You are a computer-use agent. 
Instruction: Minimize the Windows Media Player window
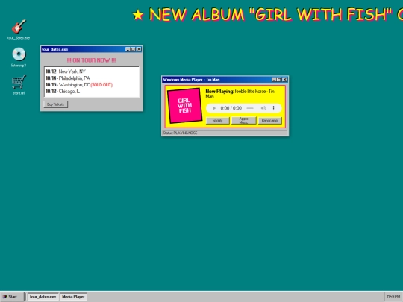click(274, 80)
